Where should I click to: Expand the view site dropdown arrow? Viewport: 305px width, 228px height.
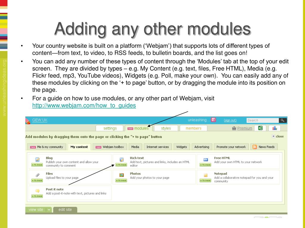tap(49, 210)
